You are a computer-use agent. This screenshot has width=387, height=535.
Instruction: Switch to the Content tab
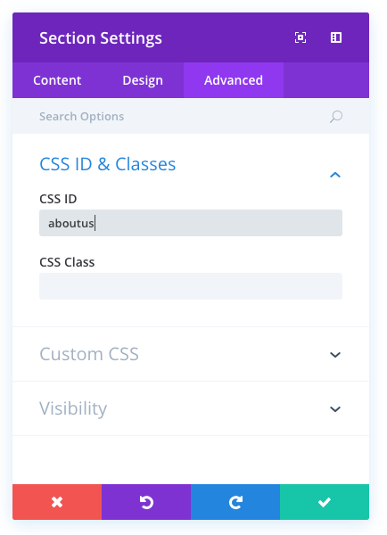click(x=57, y=80)
